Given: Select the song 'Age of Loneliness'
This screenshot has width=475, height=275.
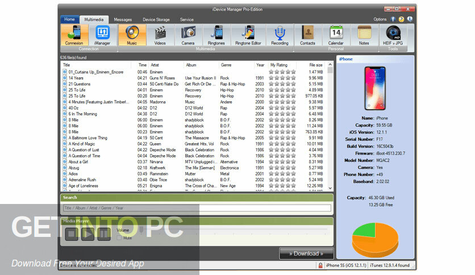Looking at the screenshot, I should coord(84,186).
